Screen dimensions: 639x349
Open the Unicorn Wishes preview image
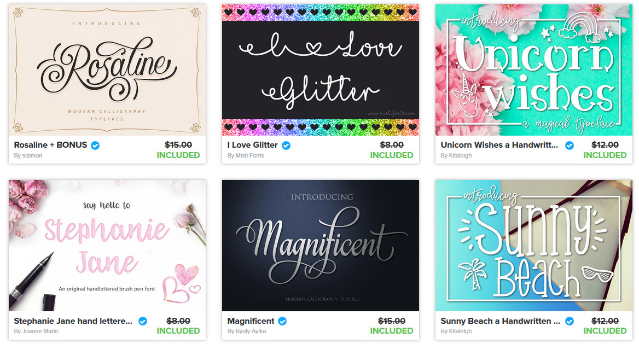point(534,69)
